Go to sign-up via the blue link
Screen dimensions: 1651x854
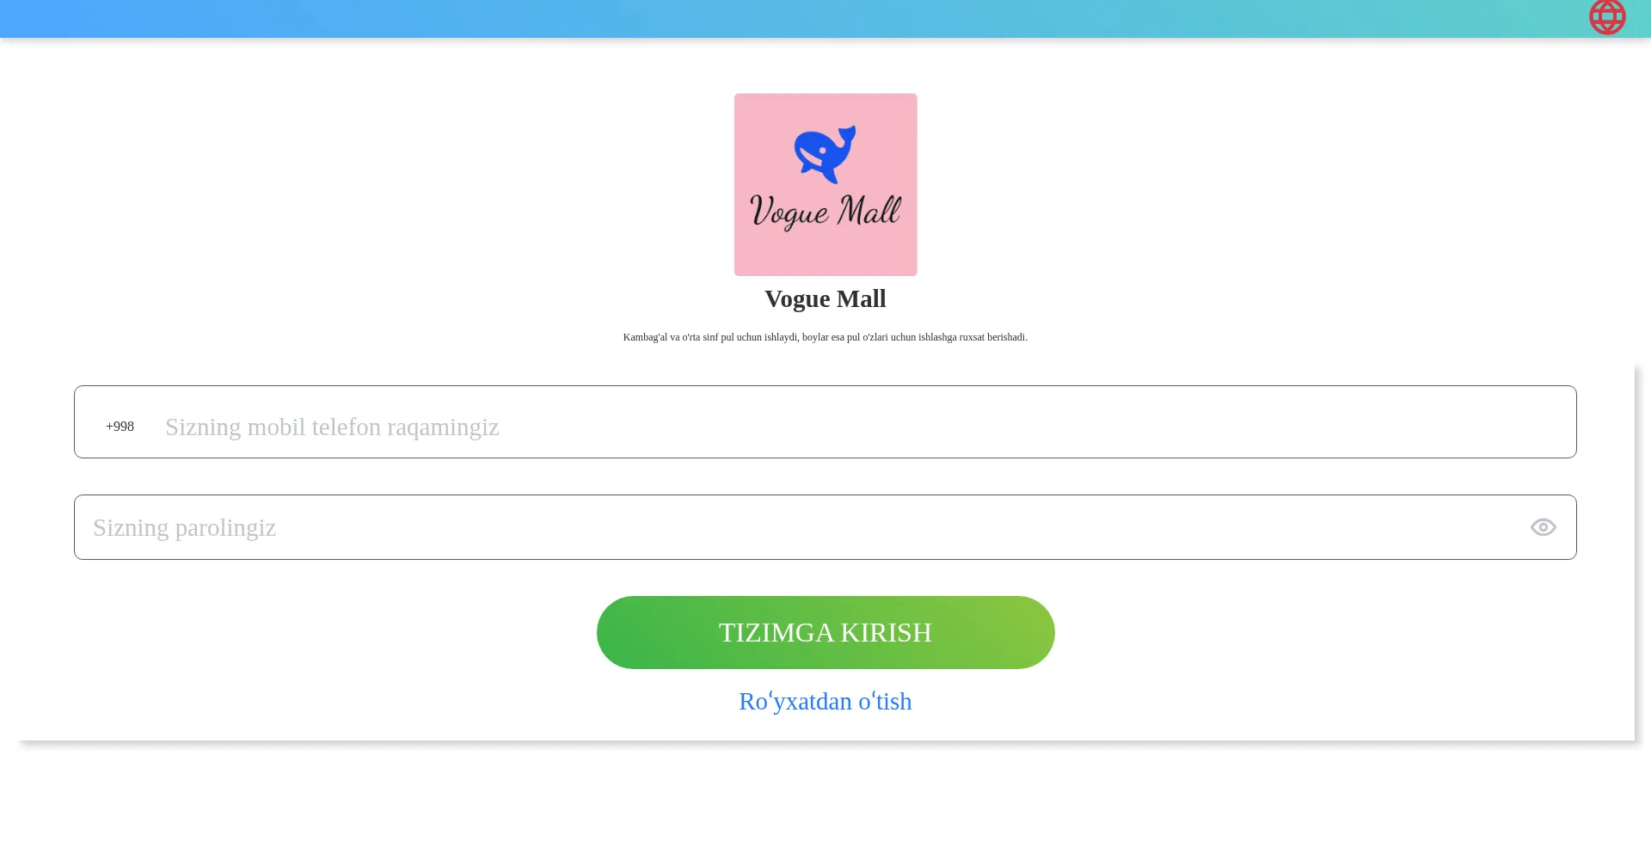[825, 702]
